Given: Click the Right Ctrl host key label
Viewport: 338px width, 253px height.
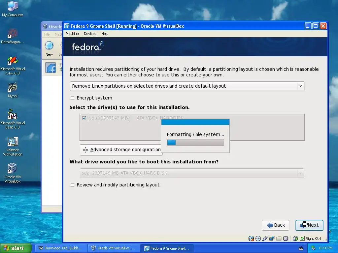Looking at the screenshot, I should point(313,239).
